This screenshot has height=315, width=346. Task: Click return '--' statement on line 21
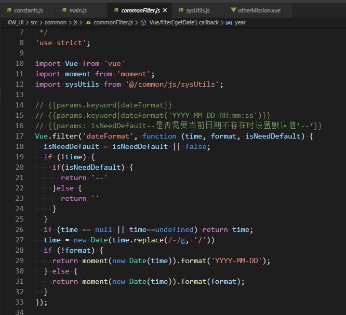(x=84, y=177)
